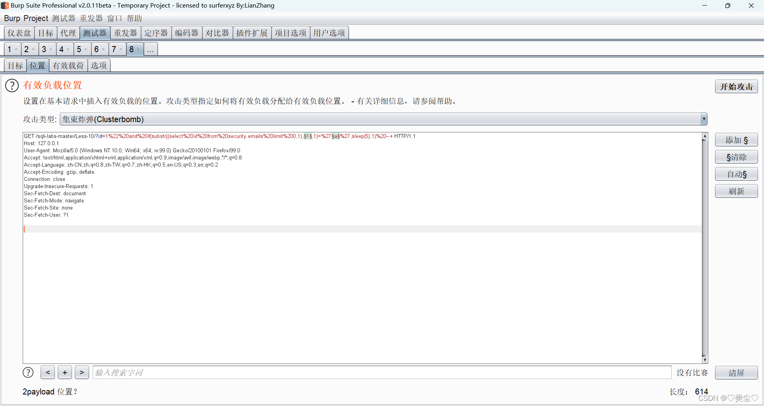This screenshot has width=764, height=406.
Task: Switch to 编码器 tab
Action: click(187, 33)
